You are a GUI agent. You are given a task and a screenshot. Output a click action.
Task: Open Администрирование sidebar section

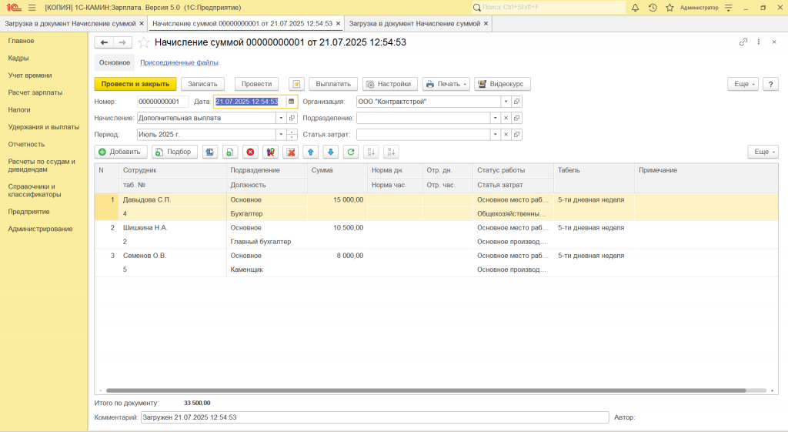pos(40,229)
